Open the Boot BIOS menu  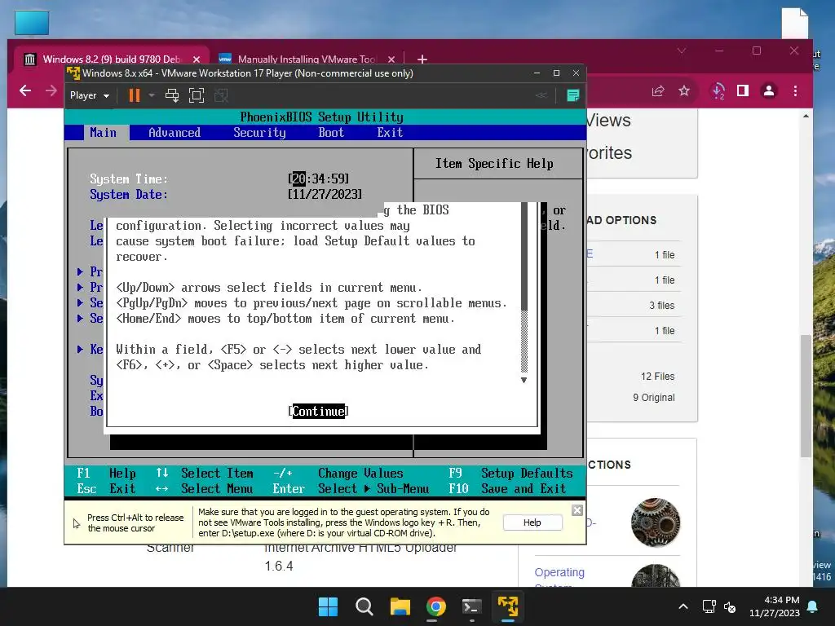331,133
